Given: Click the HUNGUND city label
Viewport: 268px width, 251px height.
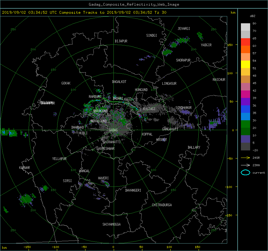Looking at the screenshot, I should pyautogui.click(x=141, y=90).
